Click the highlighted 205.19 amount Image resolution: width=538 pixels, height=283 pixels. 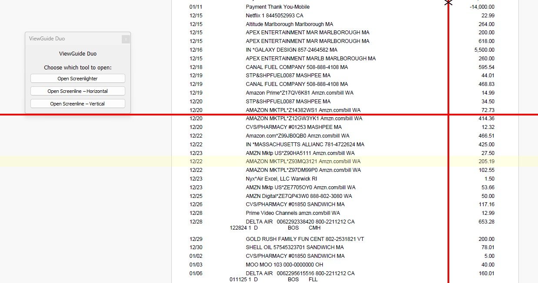pyautogui.click(x=487, y=161)
